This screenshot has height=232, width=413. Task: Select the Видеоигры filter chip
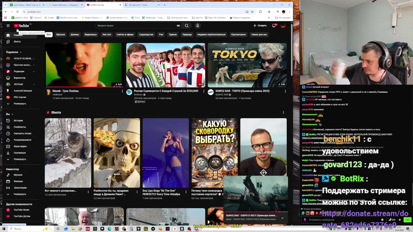pyautogui.click(x=91, y=34)
